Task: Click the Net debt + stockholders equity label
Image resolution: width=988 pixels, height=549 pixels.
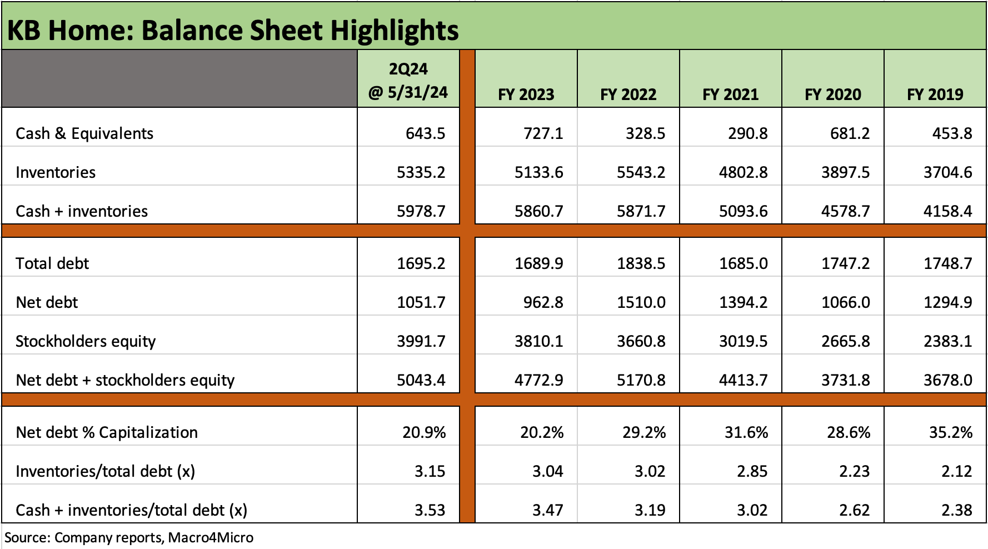Action: (125, 380)
